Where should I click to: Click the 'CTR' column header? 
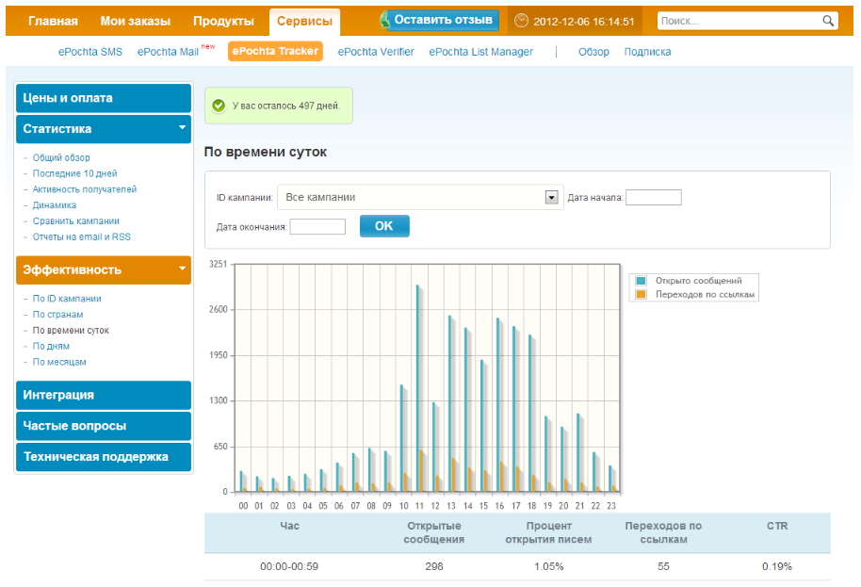[x=777, y=526]
